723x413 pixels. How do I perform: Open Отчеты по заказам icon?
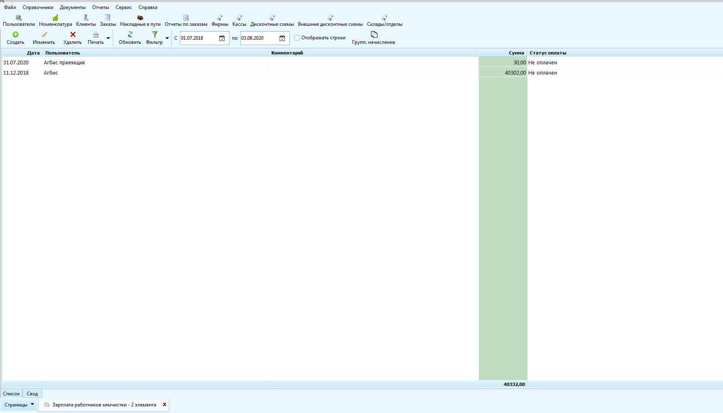(186, 18)
